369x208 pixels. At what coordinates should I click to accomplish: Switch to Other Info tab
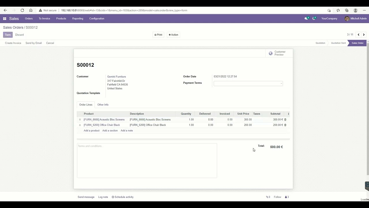coord(103,105)
